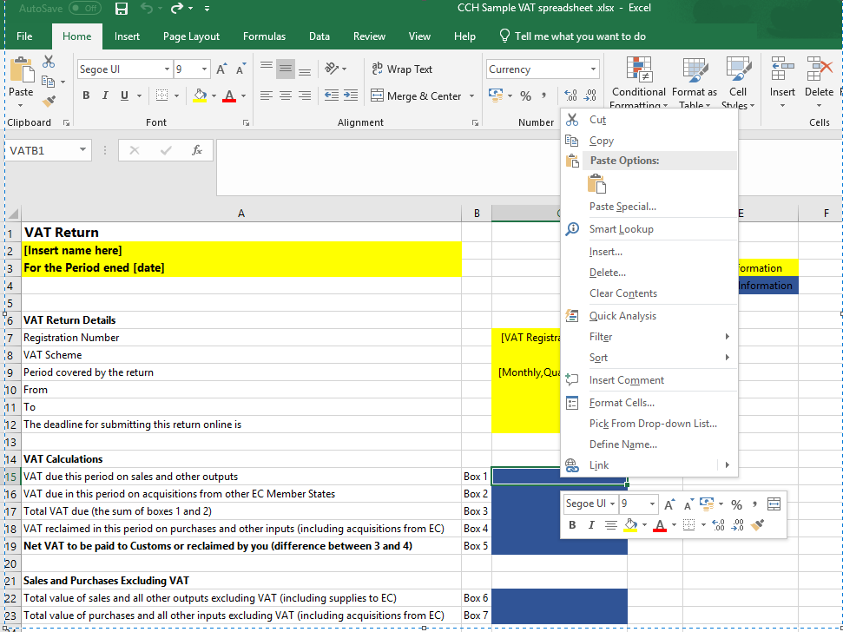
Task: Toggle underline formatting in the ribbon
Action: point(122,95)
